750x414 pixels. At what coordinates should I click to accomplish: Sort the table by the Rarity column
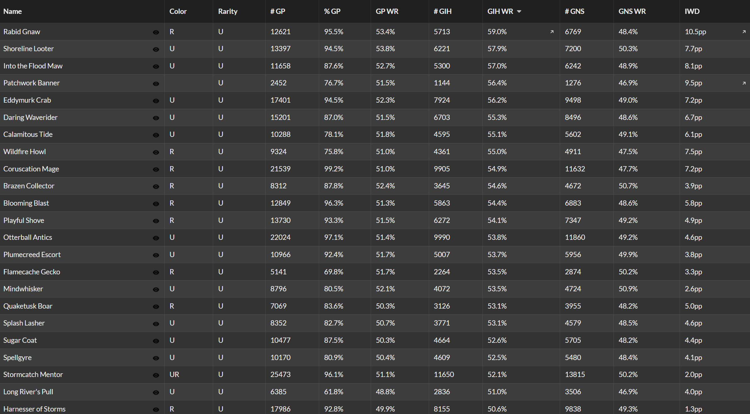(x=228, y=11)
